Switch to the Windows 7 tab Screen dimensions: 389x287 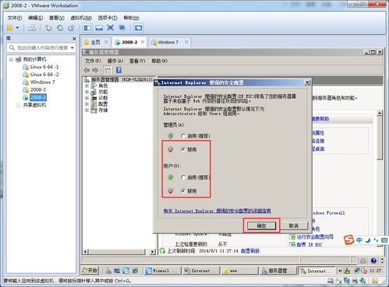(x=168, y=42)
